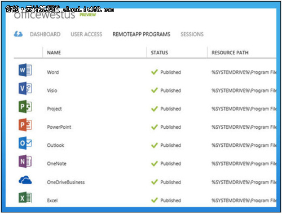Click the resource path for Word
The height and width of the screenshot is (213, 282).
tap(244, 72)
